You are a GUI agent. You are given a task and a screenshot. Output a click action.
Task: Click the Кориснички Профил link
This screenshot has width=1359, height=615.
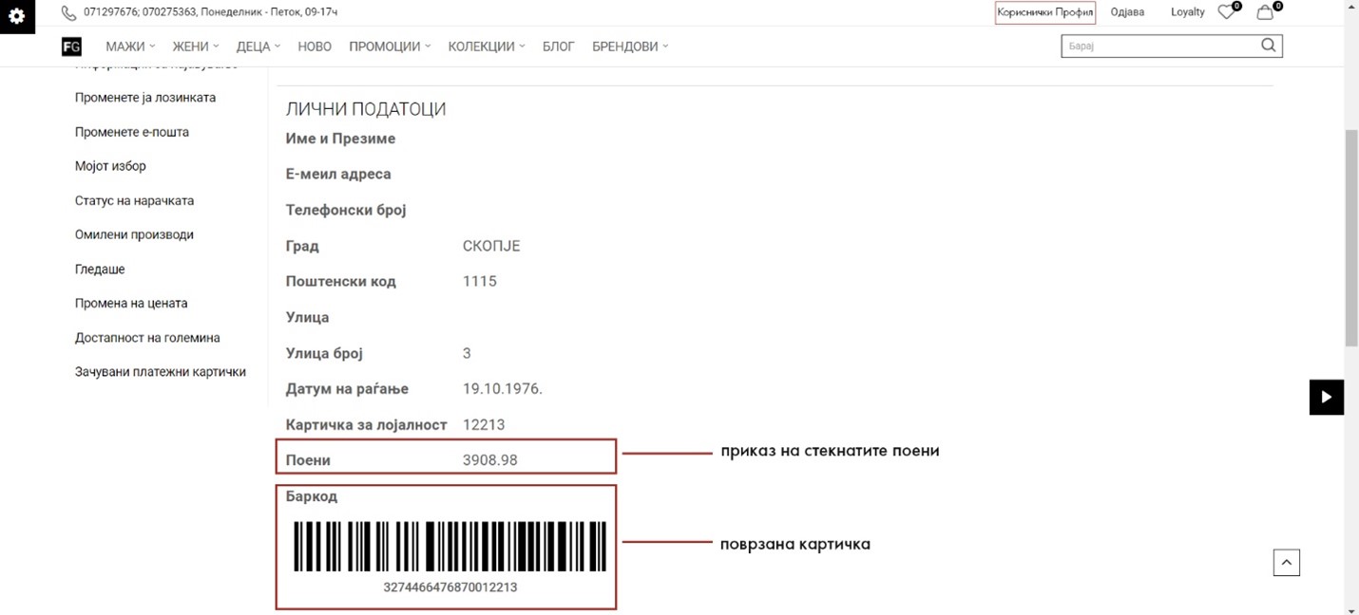1044,12
